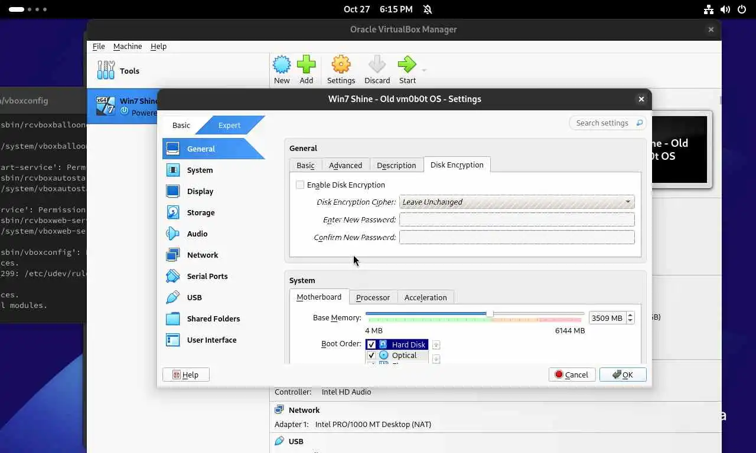Enable Disk Encryption checkbox
Image resolution: width=756 pixels, height=453 pixels.
pos(300,185)
